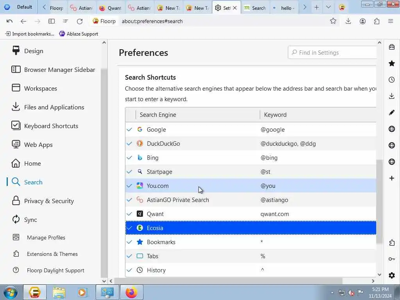Open the account profile icon
Viewport: 400px width, 300px height.
[362, 21]
